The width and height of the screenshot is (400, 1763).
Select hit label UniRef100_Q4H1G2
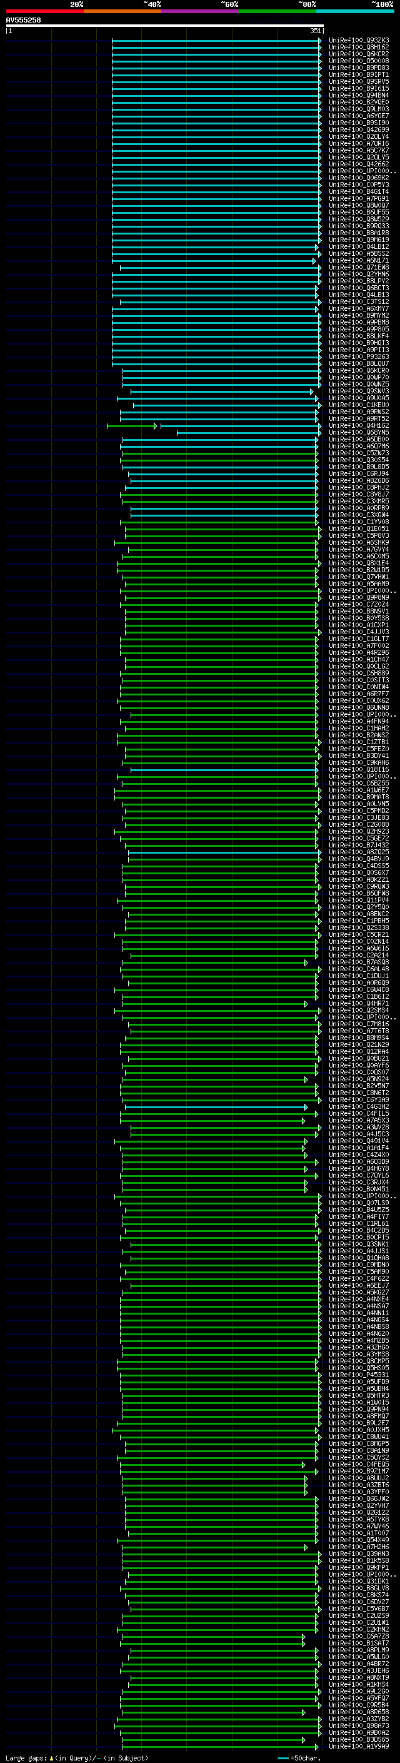pos(359,425)
